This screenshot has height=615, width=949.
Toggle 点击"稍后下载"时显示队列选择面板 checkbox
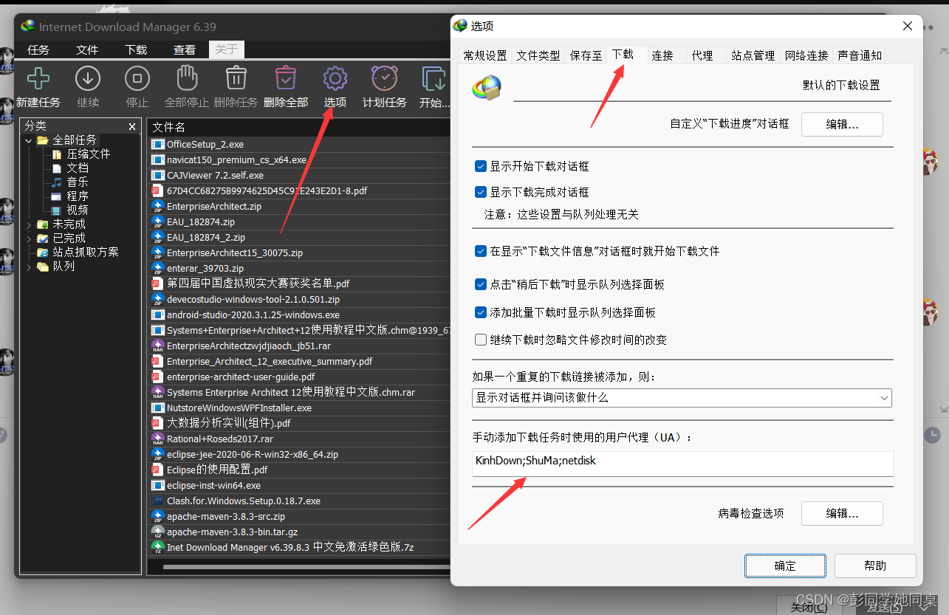[x=481, y=284]
